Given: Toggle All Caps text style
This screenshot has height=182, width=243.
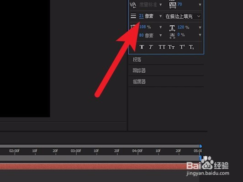Looking at the screenshot, I should [162, 47].
